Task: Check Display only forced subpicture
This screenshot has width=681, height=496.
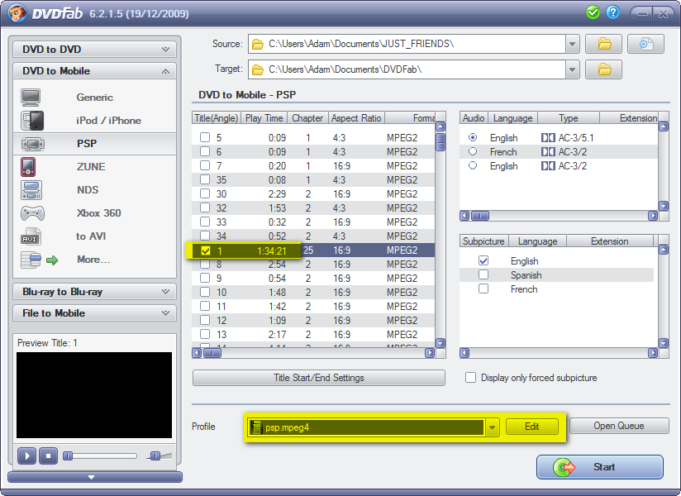Action: (x=470, y=378)
